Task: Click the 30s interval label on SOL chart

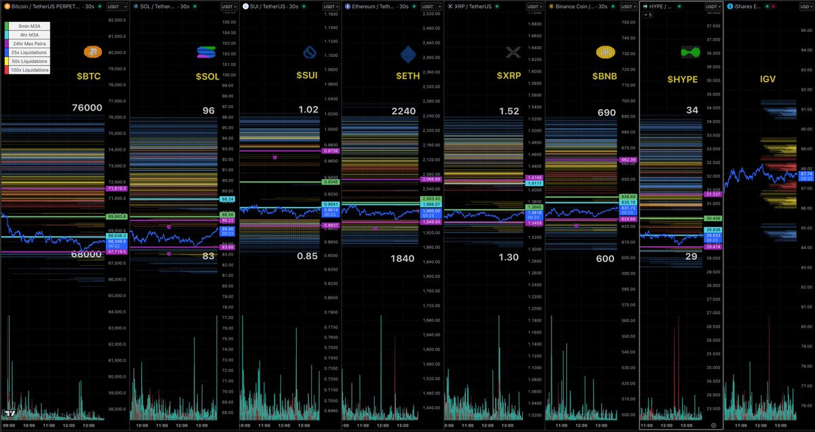Action: 185,6
